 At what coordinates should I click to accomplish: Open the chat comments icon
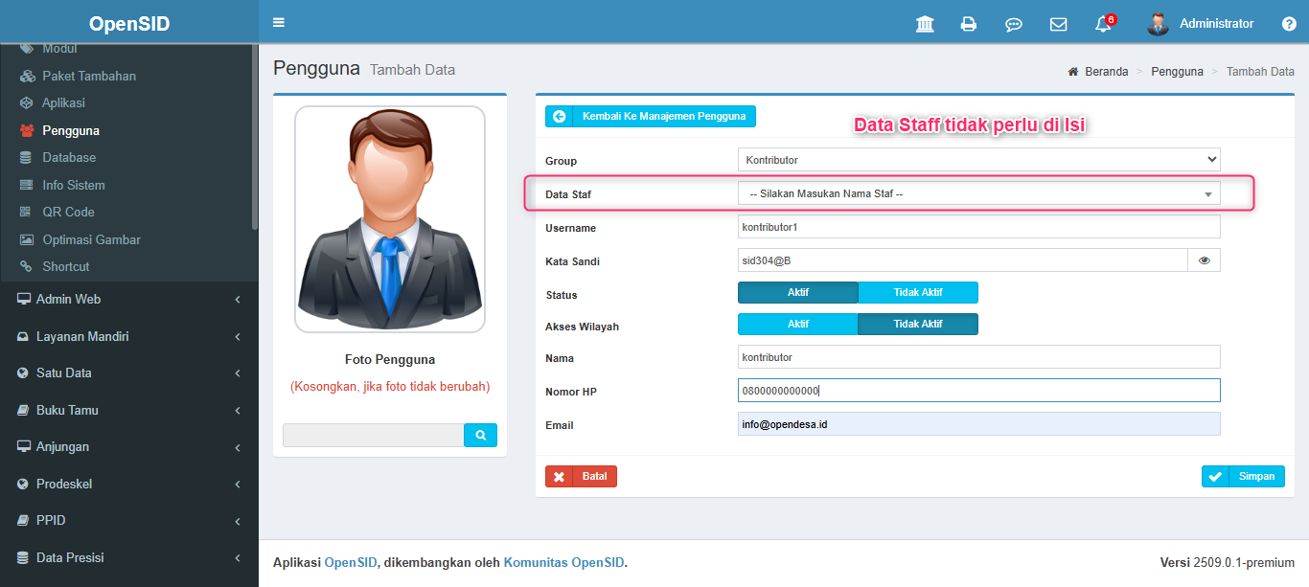(1013, 24)
